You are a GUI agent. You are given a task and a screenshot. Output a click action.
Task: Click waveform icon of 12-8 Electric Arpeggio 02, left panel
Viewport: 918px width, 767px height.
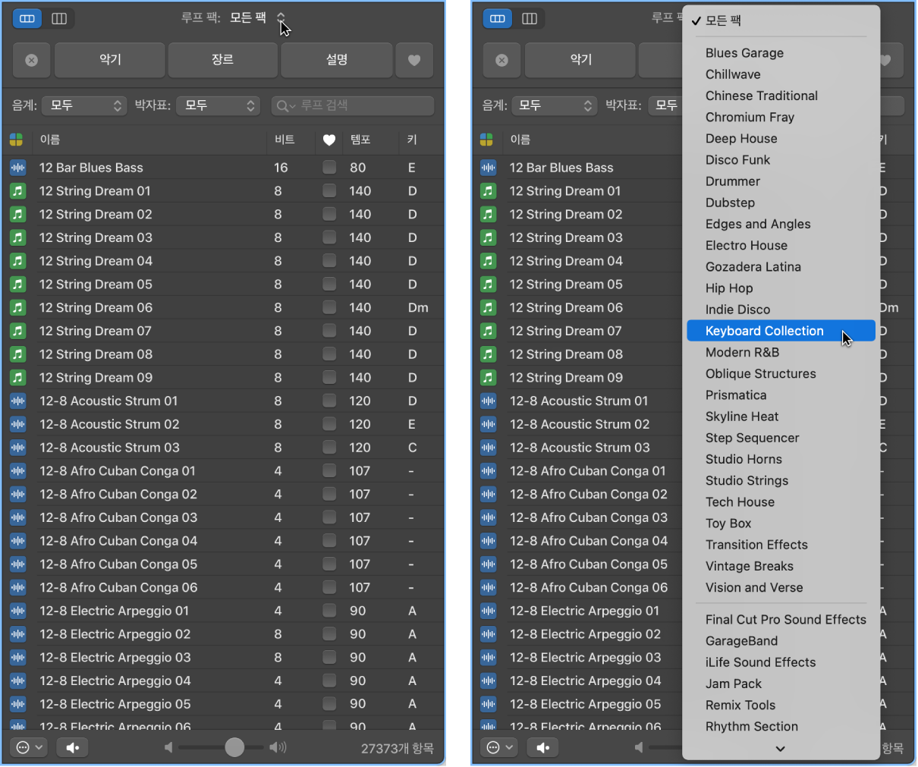coord(18,634)
